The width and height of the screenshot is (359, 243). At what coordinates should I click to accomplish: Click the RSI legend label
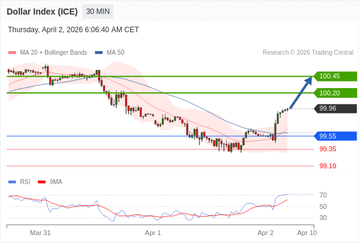coord(25,182)
